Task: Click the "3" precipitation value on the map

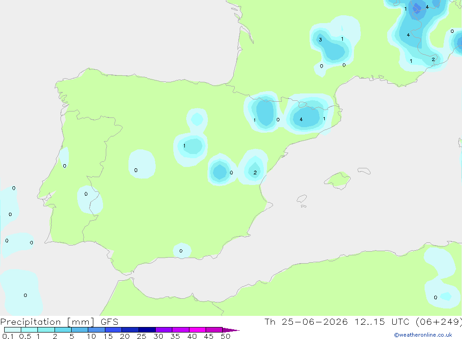Action: [x=320, y=40]
